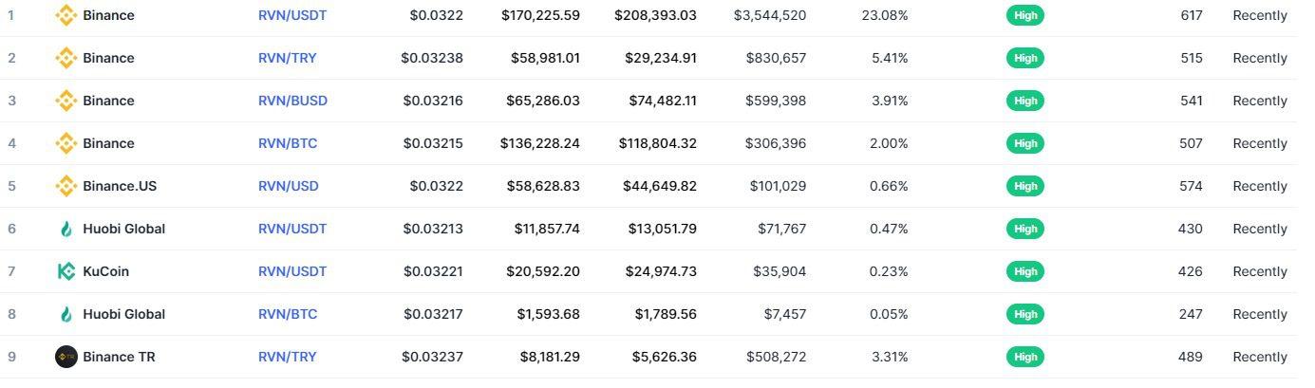Viewport: 1315px width, 388px height.
Task: Click the High confidence badge in row 1
Action: [1025, 15]
